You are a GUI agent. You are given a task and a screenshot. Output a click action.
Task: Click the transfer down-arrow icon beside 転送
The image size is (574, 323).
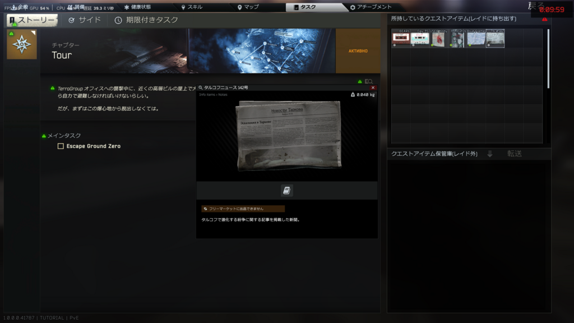489,154
